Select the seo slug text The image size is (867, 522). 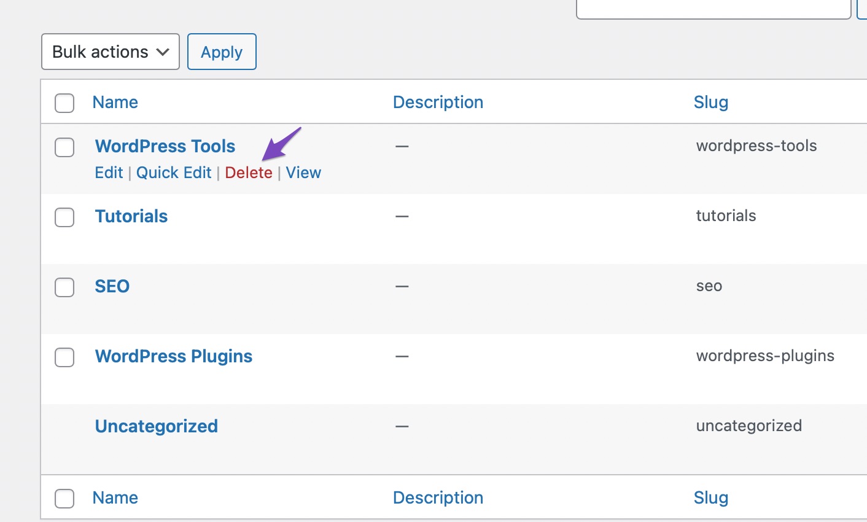(x=709, y=286)
